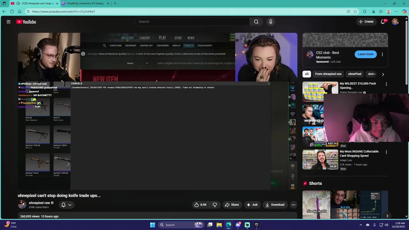The image size is (409, 230).
Task: Dislike the video with thumbs down
Action: click(215, 205)
